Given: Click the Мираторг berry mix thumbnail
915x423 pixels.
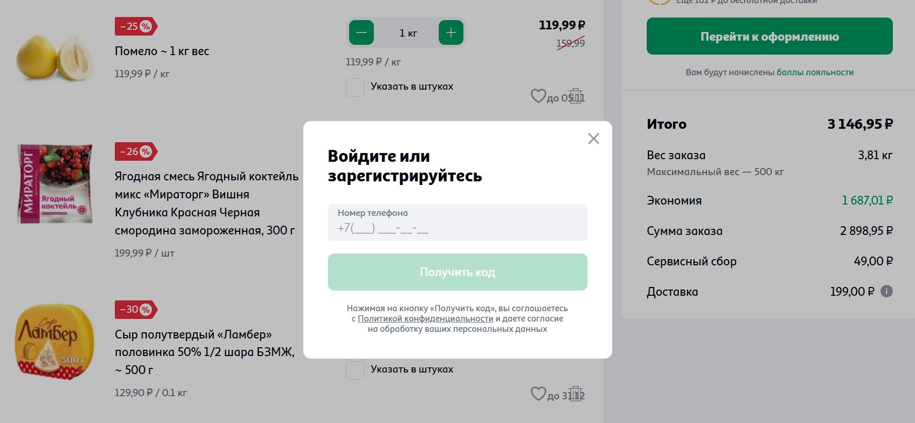Looking at the screenshot, I should point(54,183).
